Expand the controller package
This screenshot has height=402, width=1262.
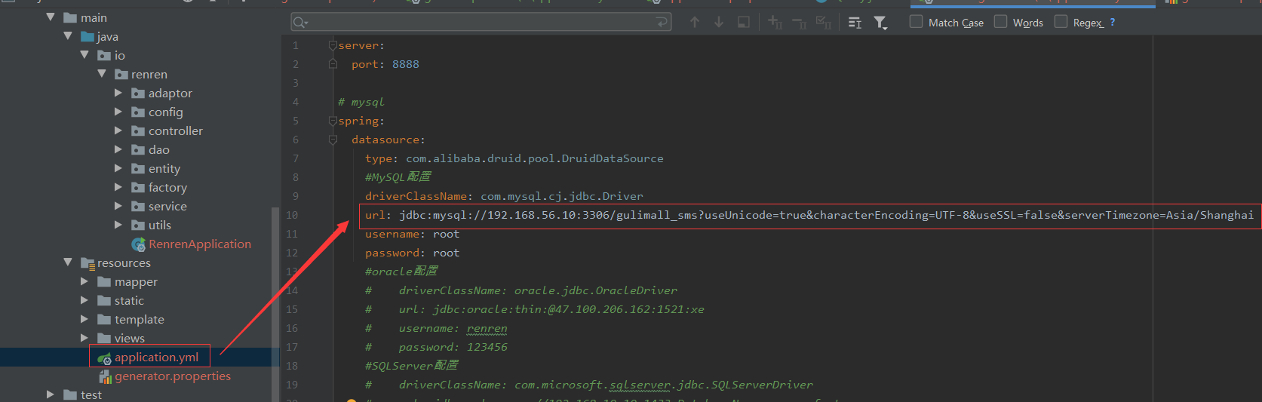tap(118, 130)
